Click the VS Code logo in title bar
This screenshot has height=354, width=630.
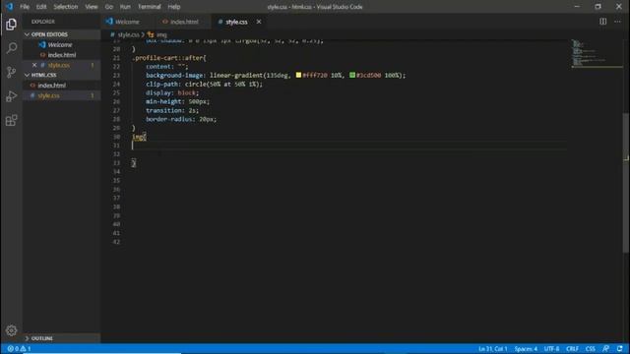tap(9, 7)
